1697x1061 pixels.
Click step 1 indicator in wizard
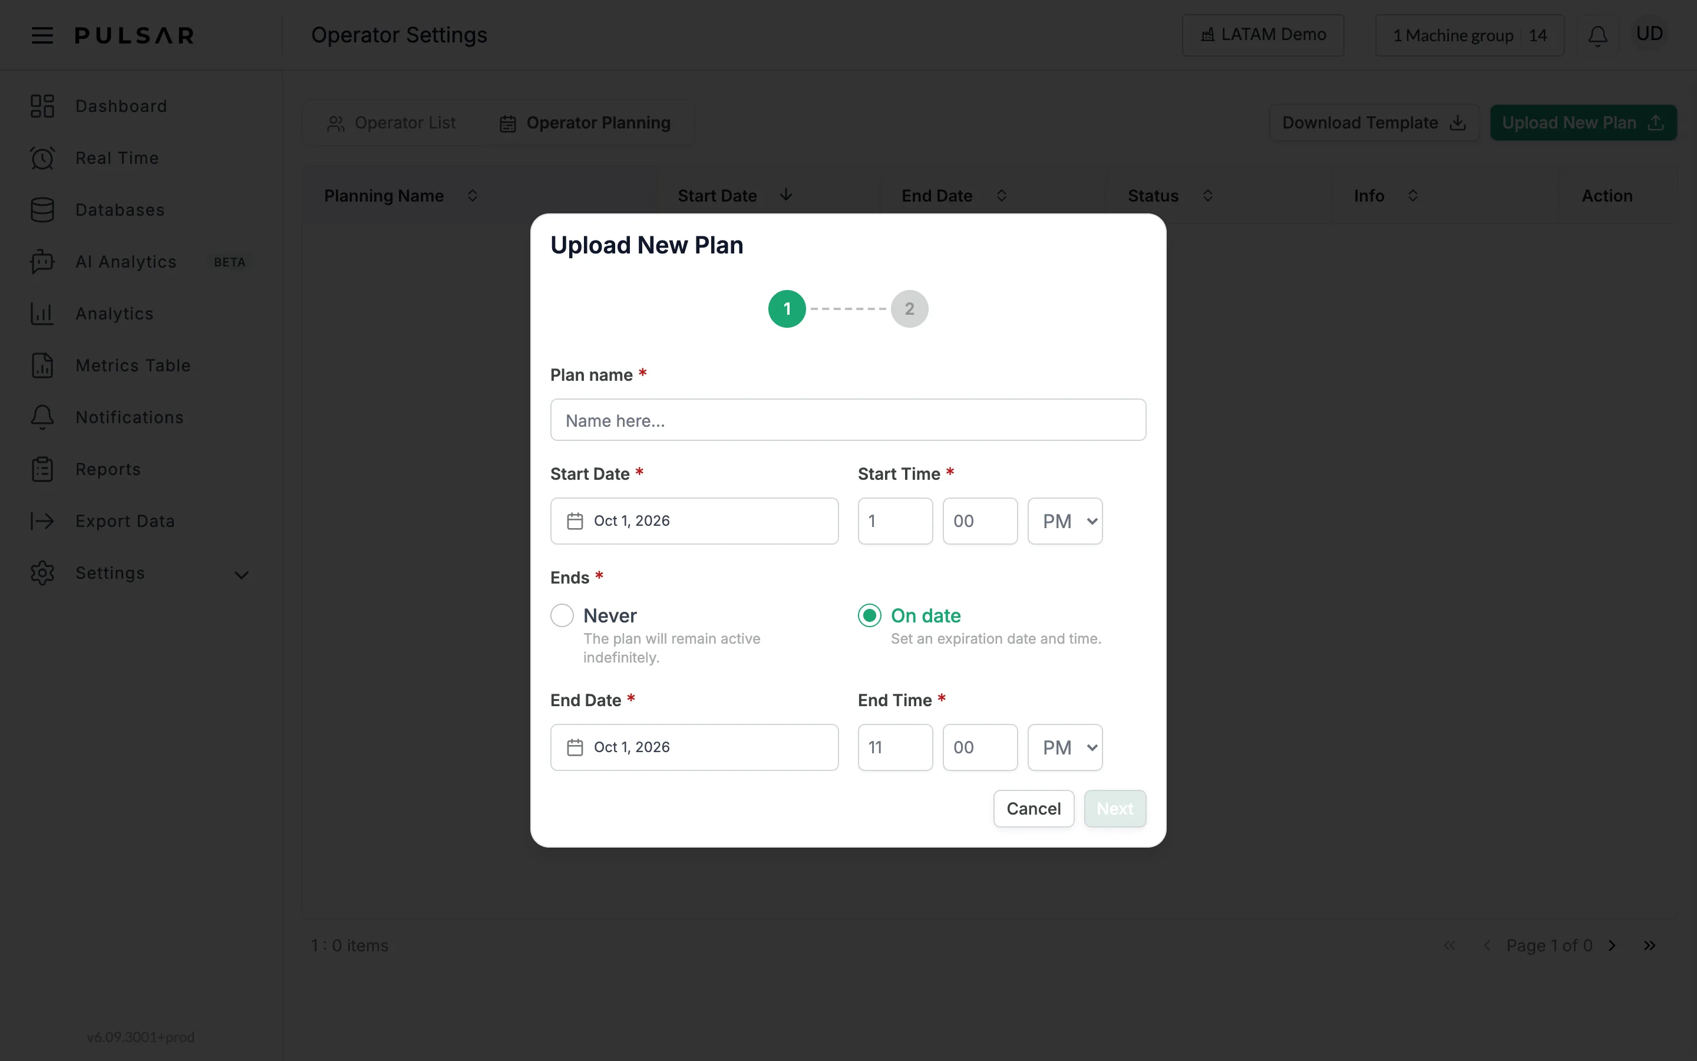[x=787, y=309]
